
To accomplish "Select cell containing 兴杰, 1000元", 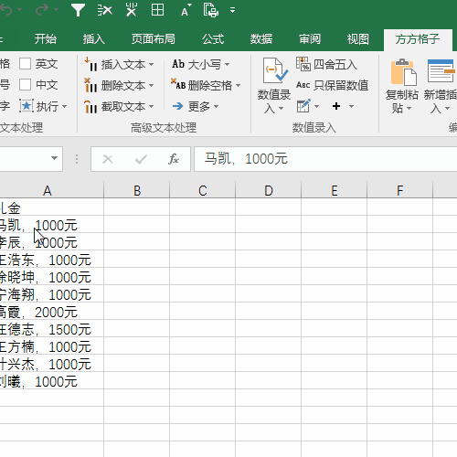I will [x=51, y=364].
